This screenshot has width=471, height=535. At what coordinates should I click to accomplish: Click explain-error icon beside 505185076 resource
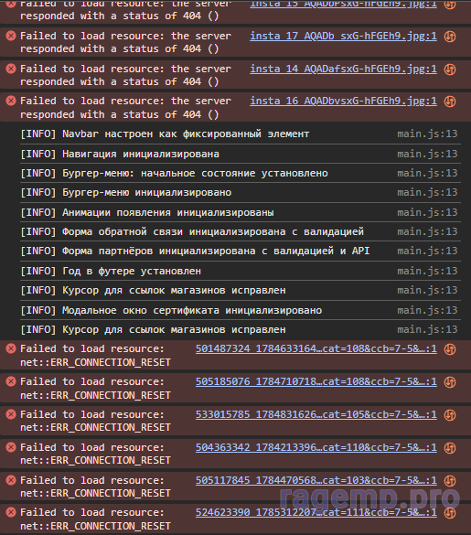pos(450,382)
